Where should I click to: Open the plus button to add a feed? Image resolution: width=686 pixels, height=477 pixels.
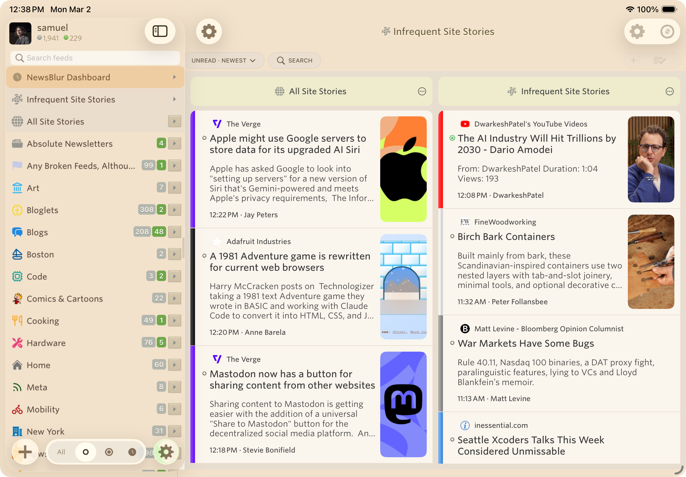(x=25, y=452)
